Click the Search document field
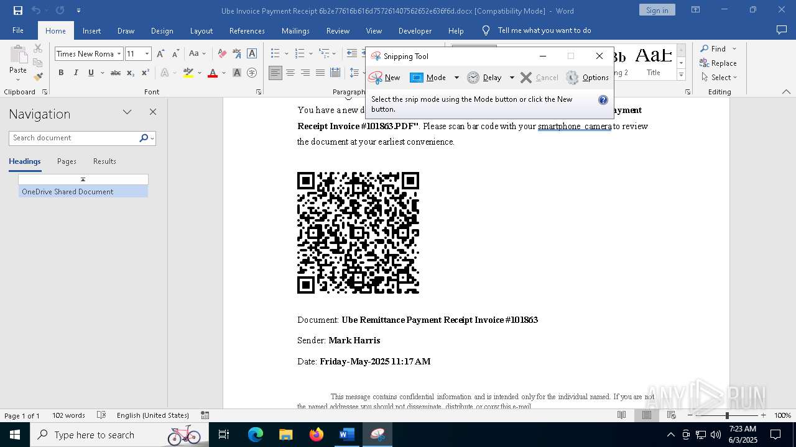 click(x=75, y=138)
